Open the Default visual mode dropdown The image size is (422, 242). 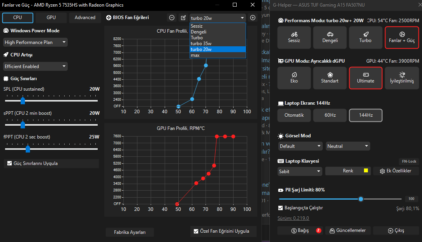pos(300,146)
